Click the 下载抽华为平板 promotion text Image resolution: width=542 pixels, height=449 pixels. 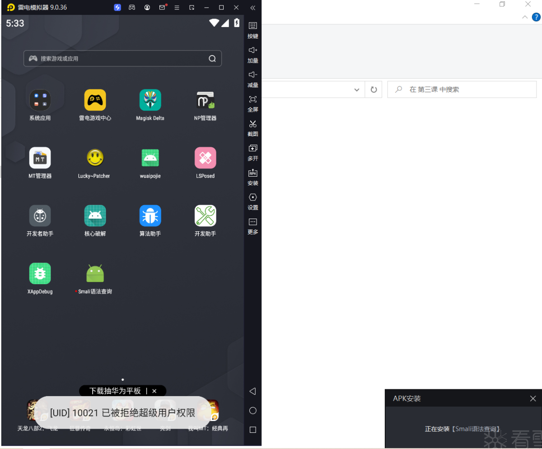115,391
